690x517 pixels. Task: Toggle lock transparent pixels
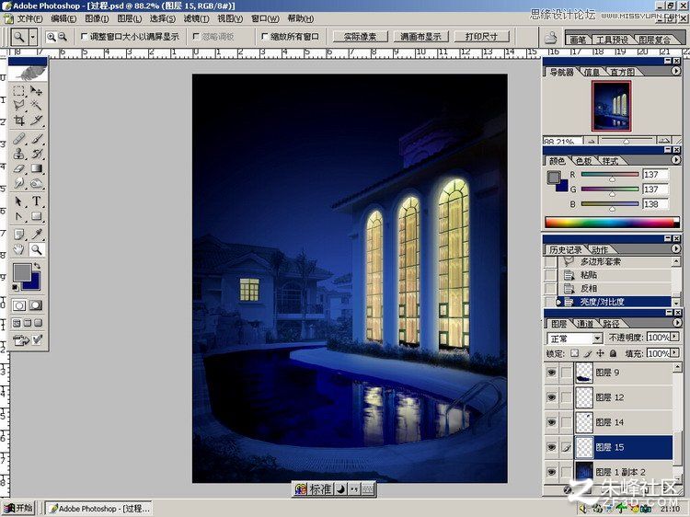[x=575, y=353]
